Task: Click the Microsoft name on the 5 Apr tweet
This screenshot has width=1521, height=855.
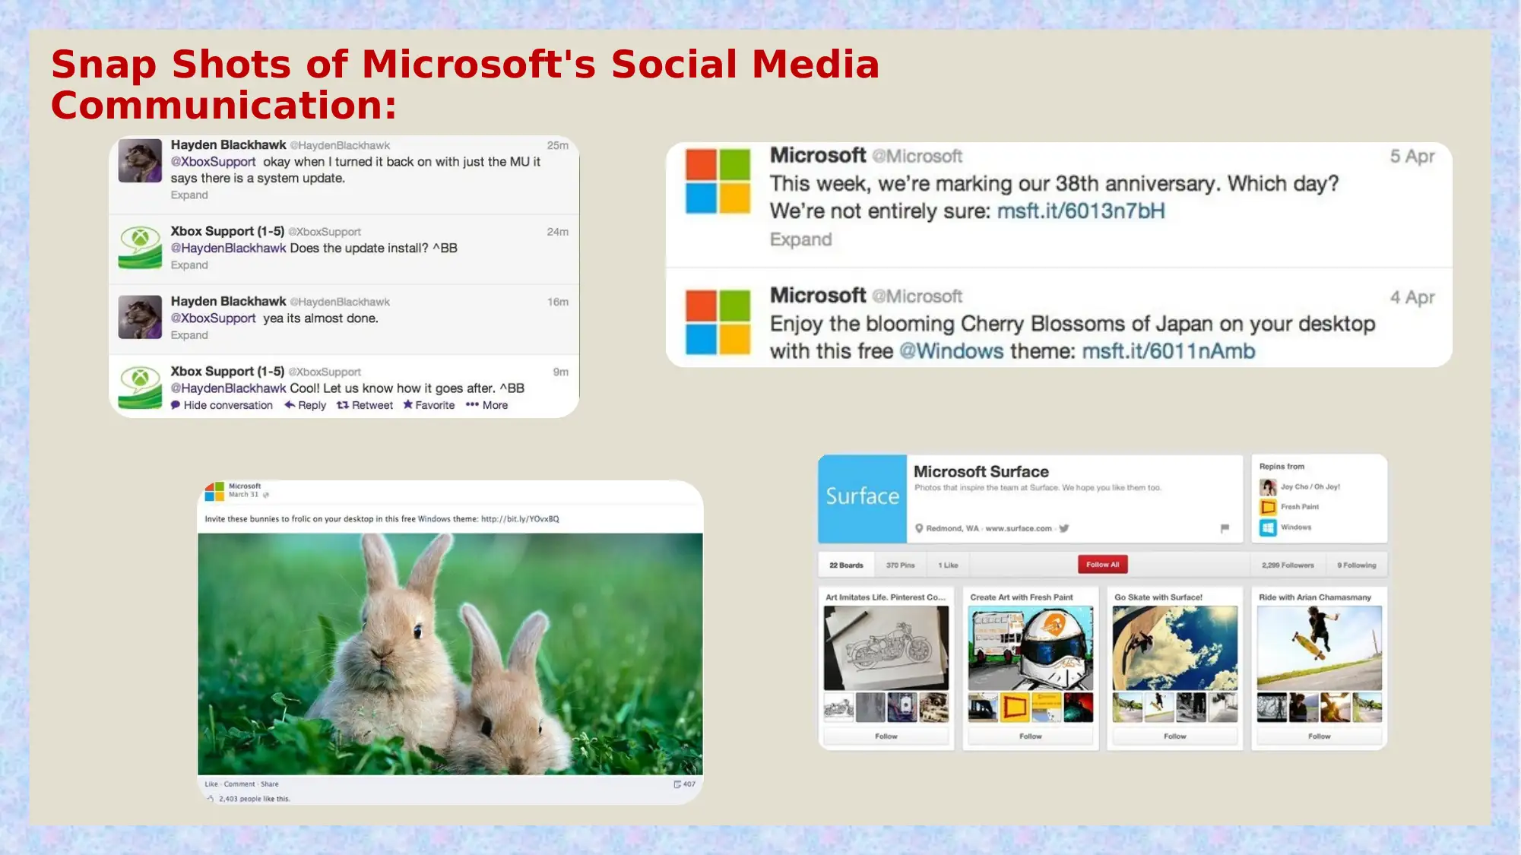Action: [x=818, y=155]
